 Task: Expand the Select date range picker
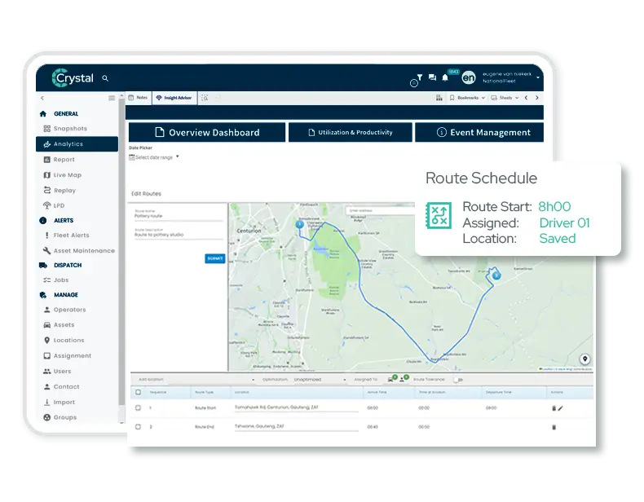click(154, 157)
